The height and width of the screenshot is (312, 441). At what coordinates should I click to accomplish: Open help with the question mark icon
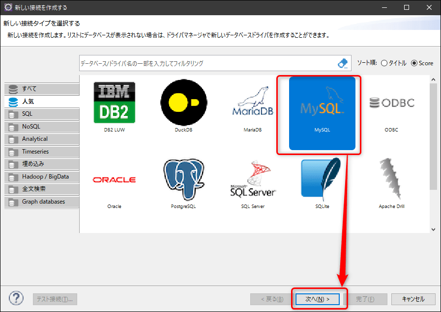point(16,298)
